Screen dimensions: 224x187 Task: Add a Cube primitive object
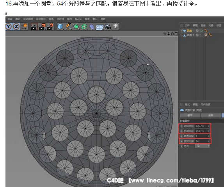click(x=60, y=27)
